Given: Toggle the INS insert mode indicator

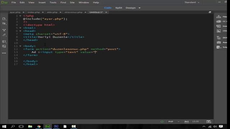Looking at the screenshot, I should pos(187,121).
